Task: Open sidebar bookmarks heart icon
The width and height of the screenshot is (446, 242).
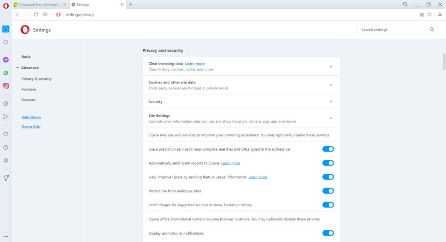Action: pyautogui.click(x=6, y=134)
